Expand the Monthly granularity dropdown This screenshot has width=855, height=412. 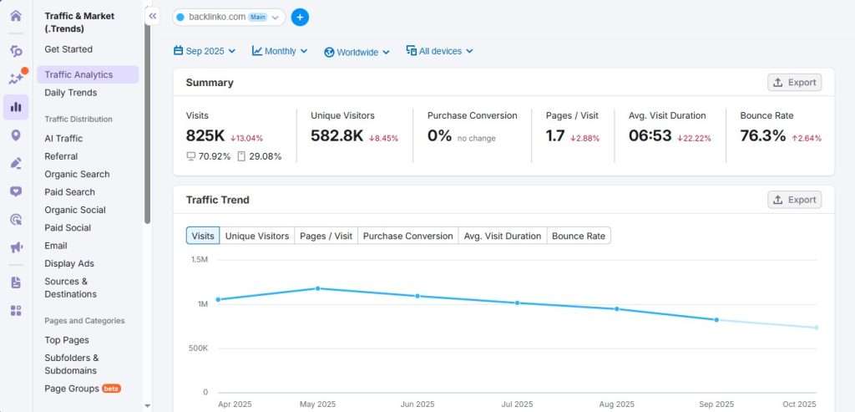click(280, 51)
